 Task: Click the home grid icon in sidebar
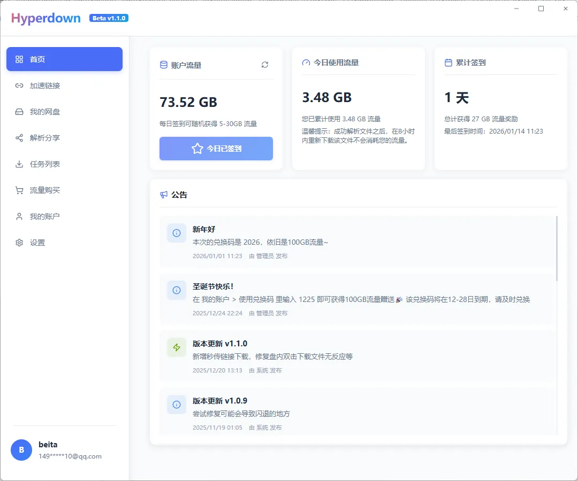point(19,59)
